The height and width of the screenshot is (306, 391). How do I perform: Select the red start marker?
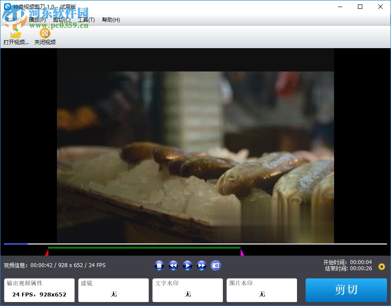[x=47, y=253]
